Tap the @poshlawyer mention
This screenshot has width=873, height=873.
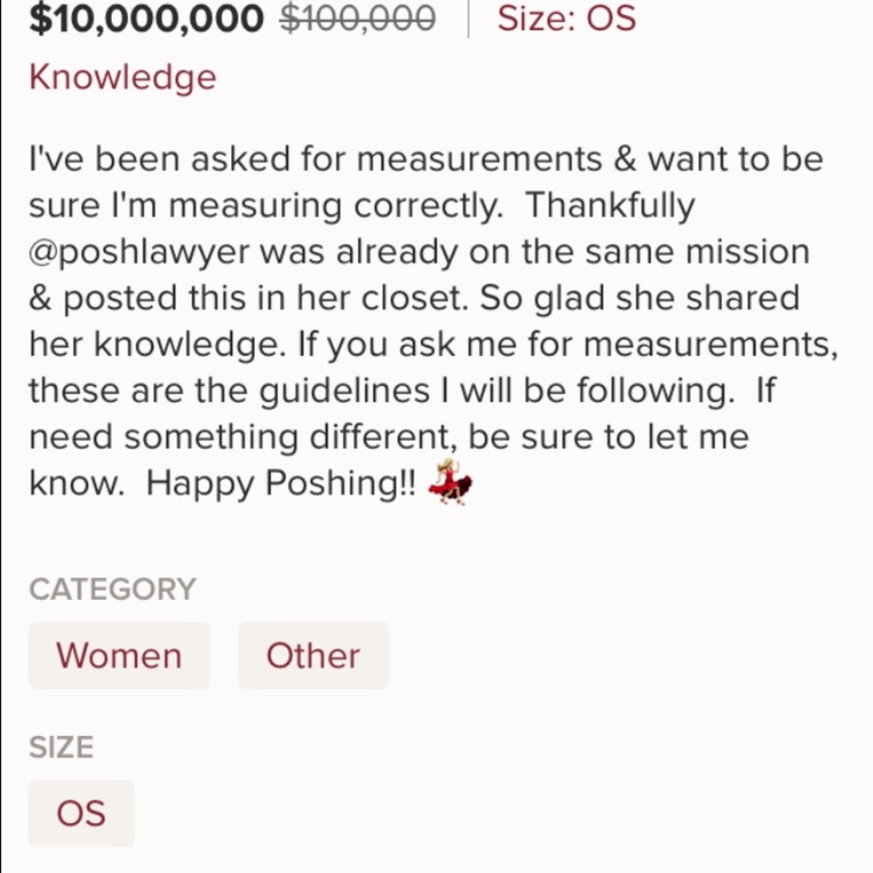coord(139,252)
